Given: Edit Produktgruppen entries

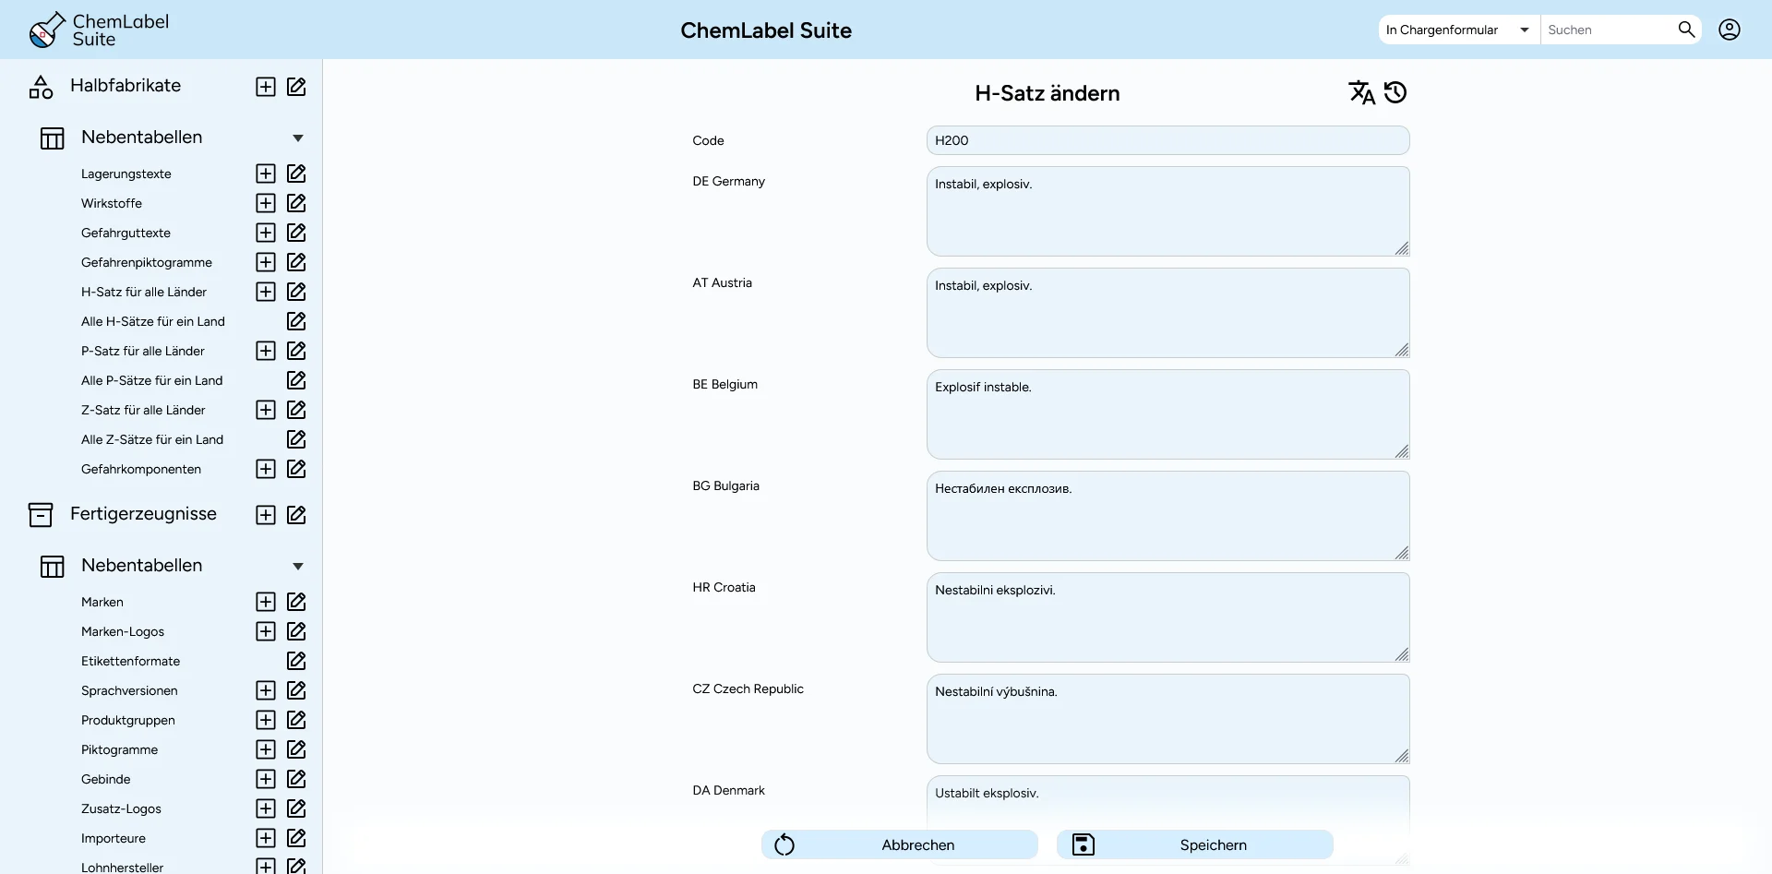Looking at the screenshot, I should [296, 720].
